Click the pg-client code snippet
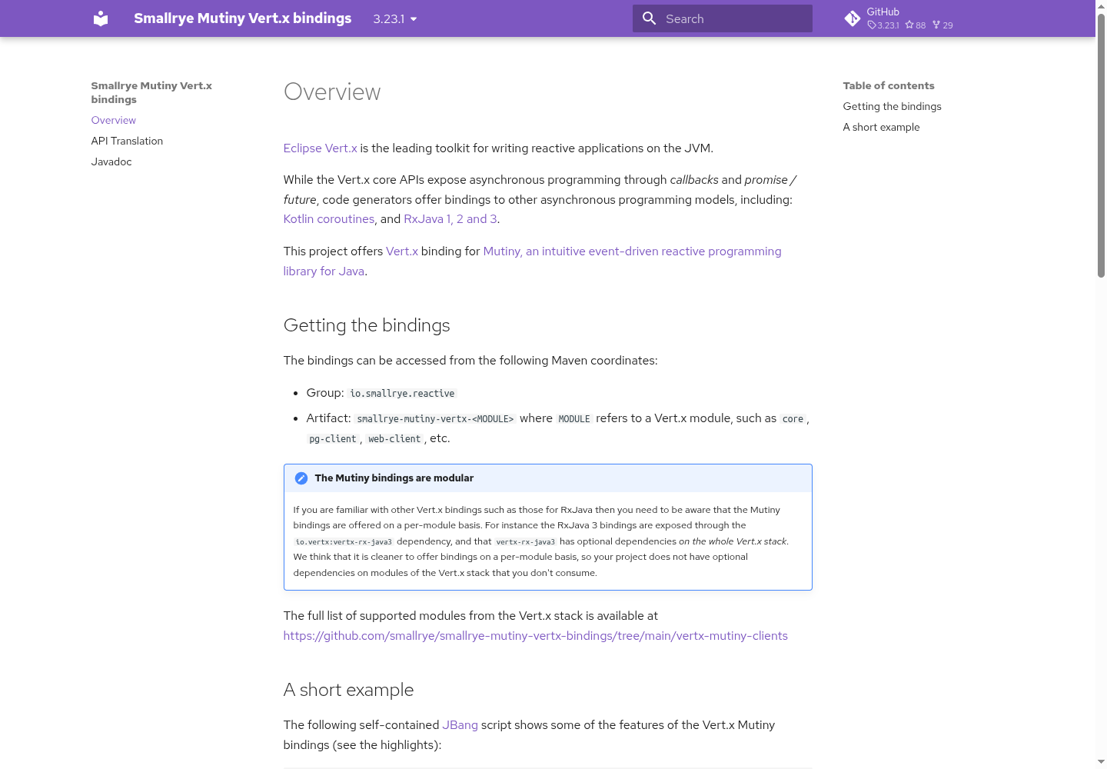The image size is (1107, 769). (333, 439)
